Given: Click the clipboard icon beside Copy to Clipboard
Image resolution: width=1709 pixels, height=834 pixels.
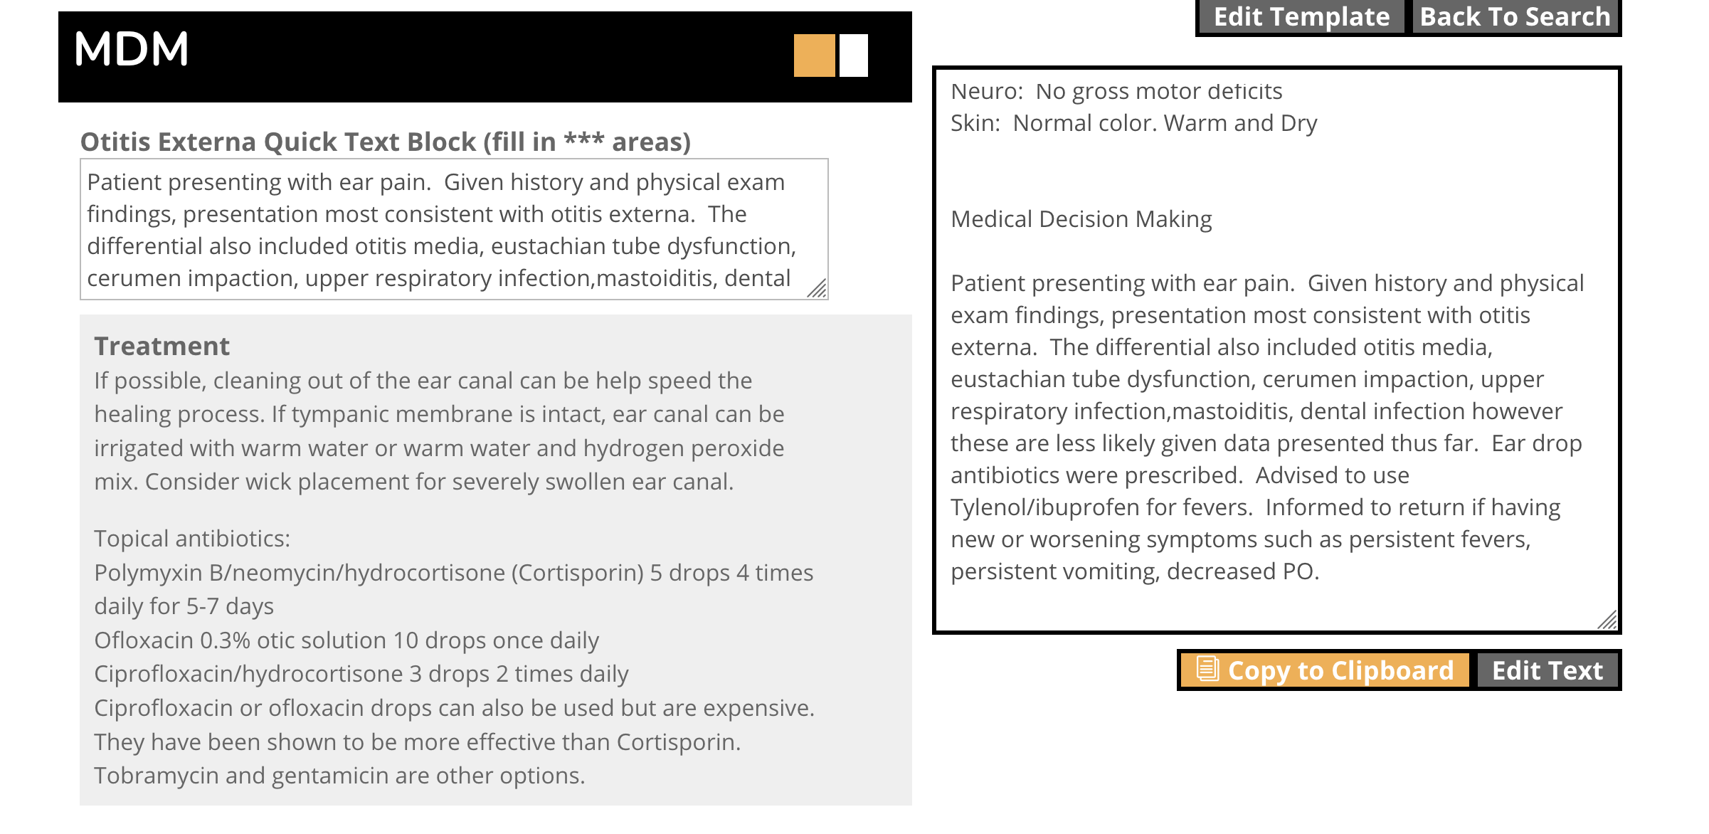Looking at the screenshot, I should pyautogui.click(x=1207, y=670).
